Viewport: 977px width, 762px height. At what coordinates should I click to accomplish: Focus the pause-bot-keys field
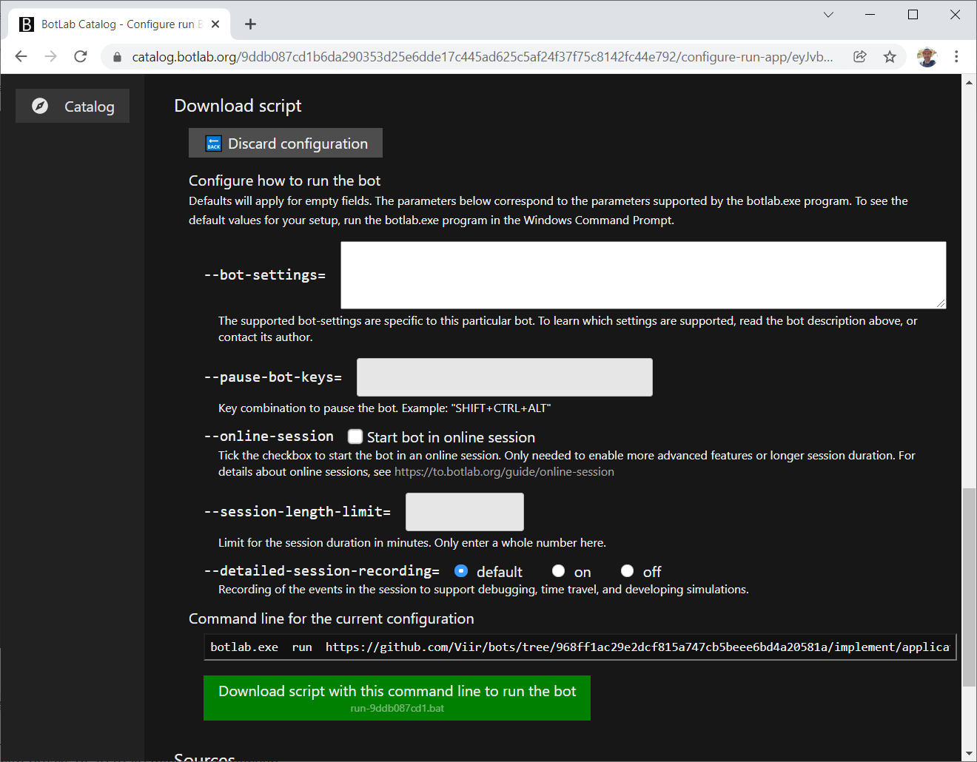505,377
